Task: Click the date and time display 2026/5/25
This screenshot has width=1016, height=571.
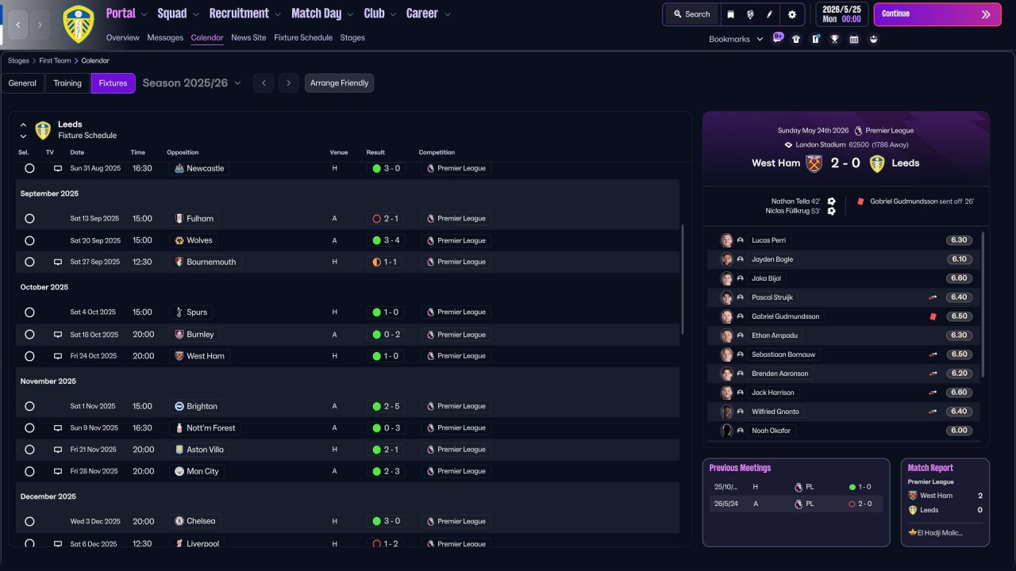Action: pyautogui.click(x=841, y=14)
